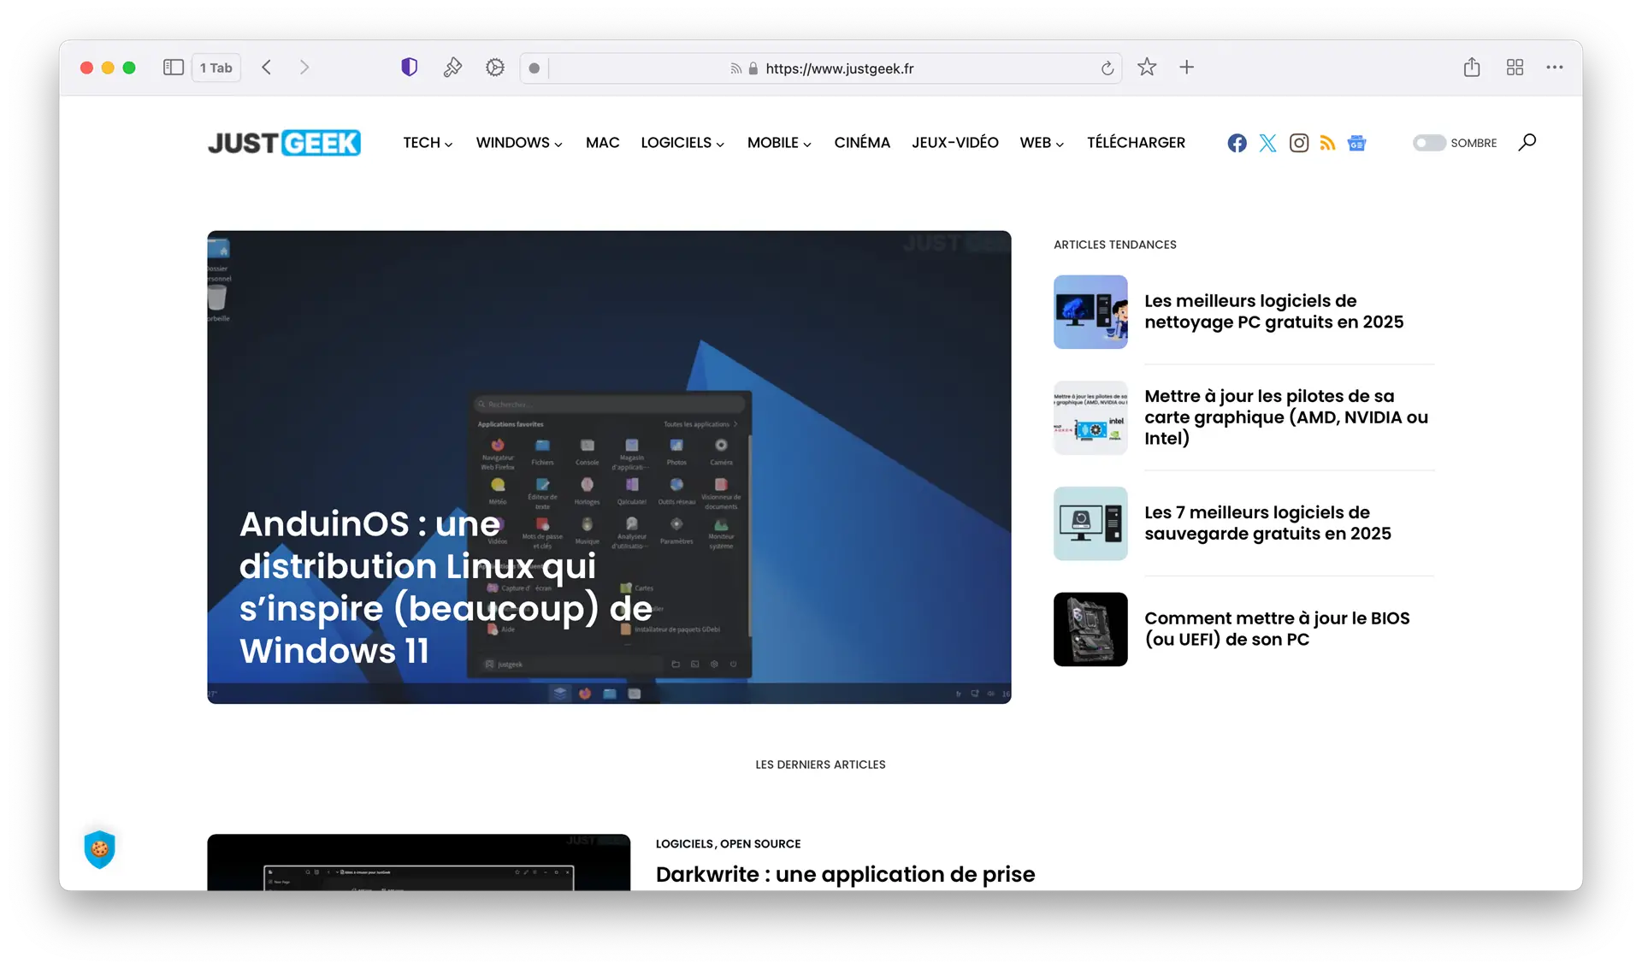Image resolution: width=1642 pixels, height=969 pixels.
Task: Enable the Sombre dark mode switch
Action: (1428, 143)
